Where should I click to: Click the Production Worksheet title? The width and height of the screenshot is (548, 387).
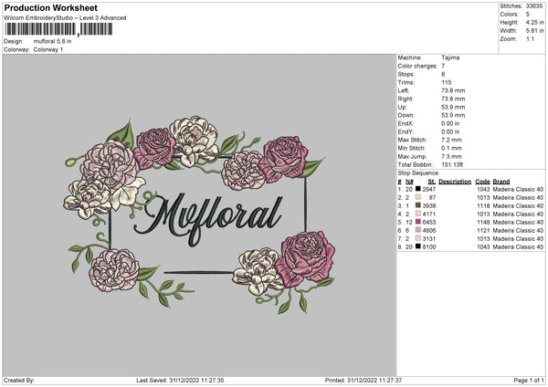[x=50, y=7]
